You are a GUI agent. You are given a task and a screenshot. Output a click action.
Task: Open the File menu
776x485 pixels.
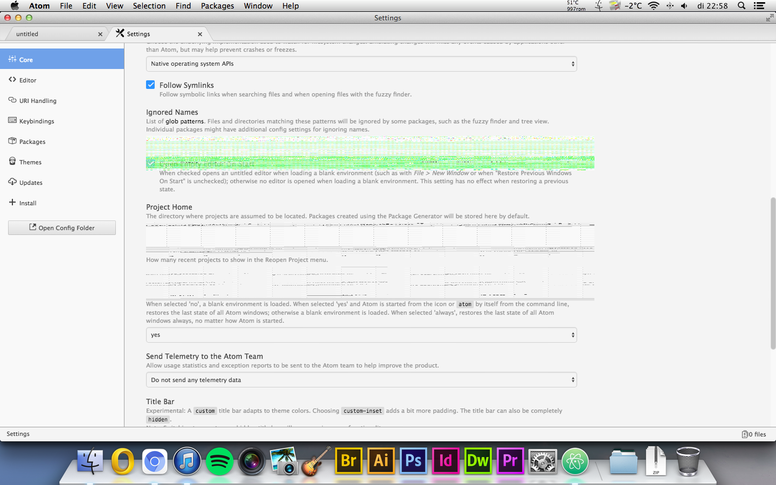[66, 6]
